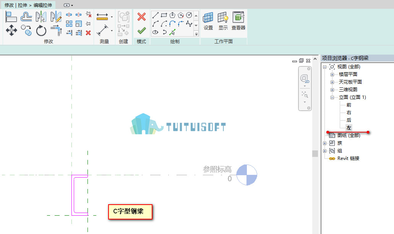Select the Move tool
This screenshot has width=394, height=234.
click(x=11, y=31)
